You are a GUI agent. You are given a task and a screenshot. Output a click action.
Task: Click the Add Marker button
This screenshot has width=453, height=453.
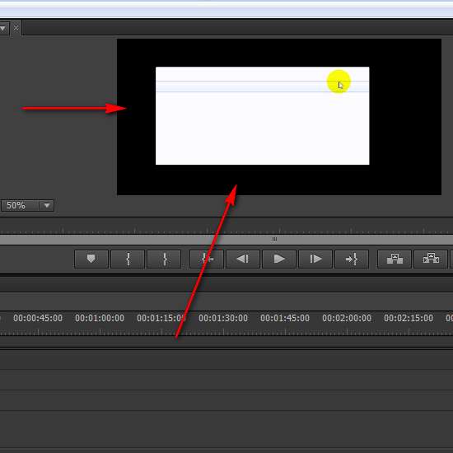point(91,259)
